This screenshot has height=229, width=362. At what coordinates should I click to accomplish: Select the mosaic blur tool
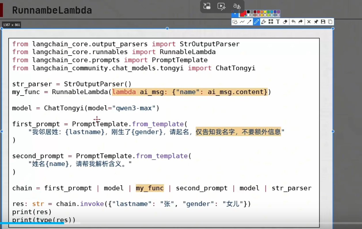click(x=271, y=22)
